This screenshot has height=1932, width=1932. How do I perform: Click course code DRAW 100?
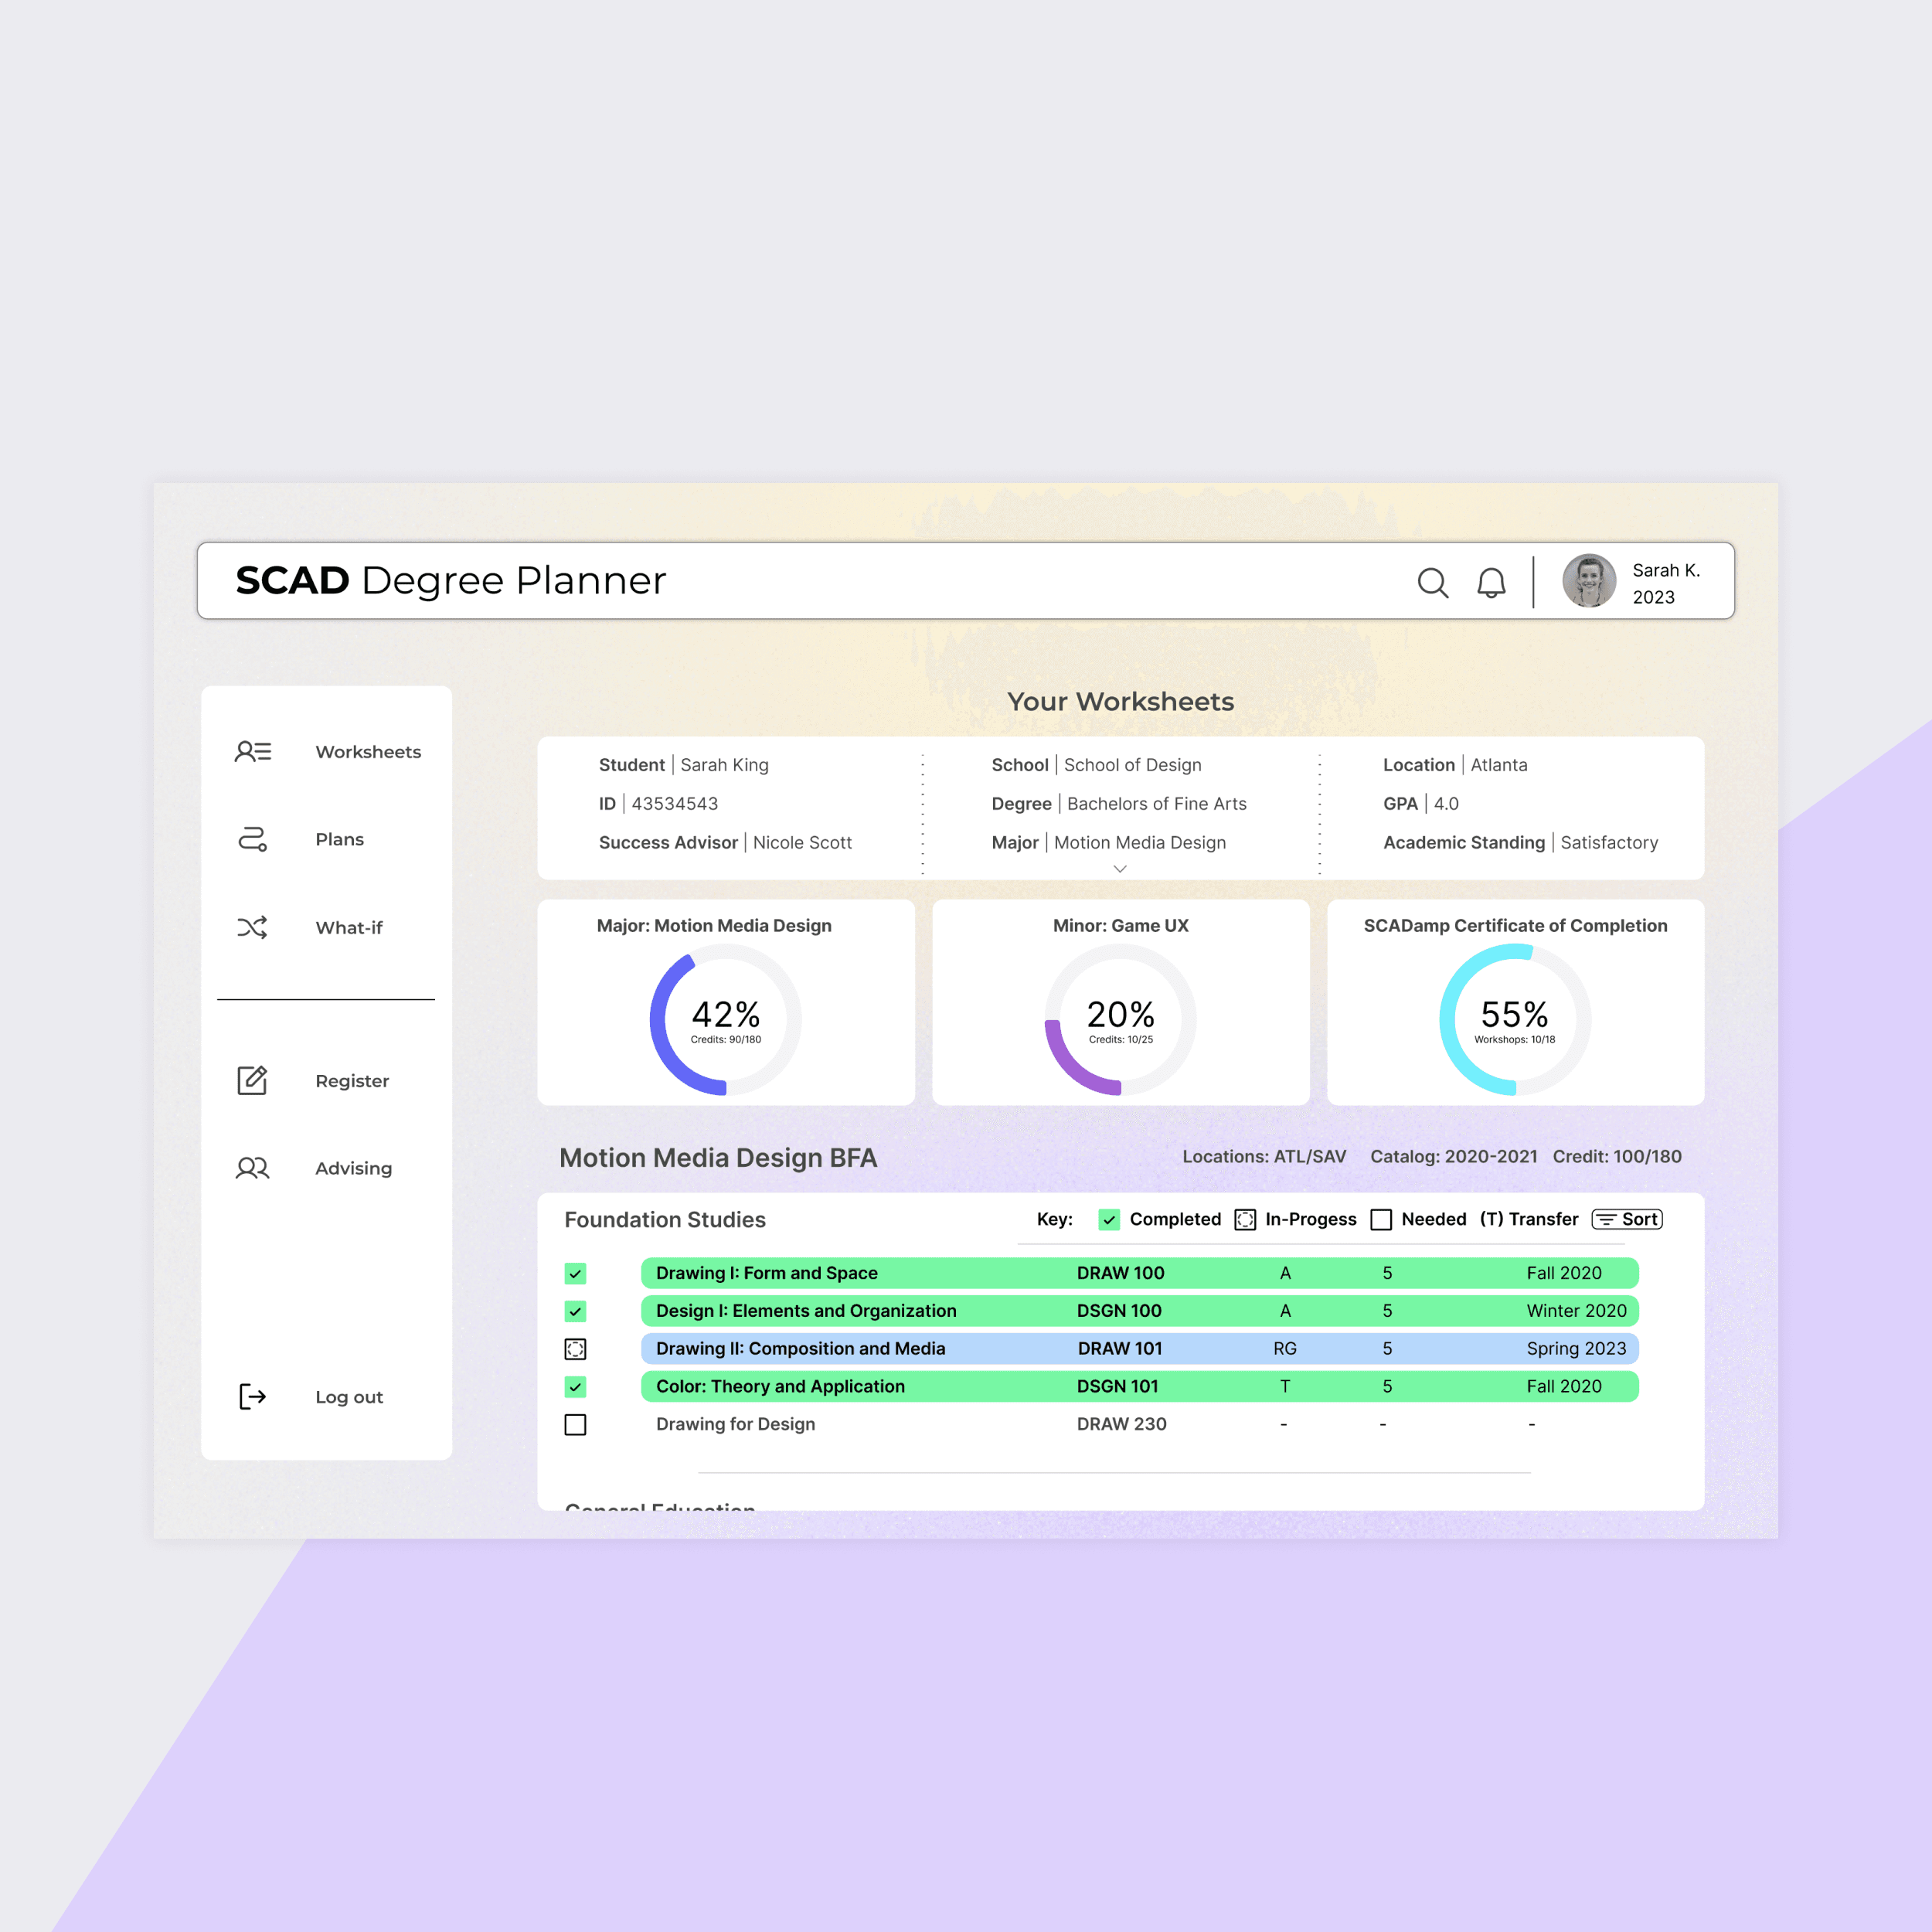tap(1120, 1273)
